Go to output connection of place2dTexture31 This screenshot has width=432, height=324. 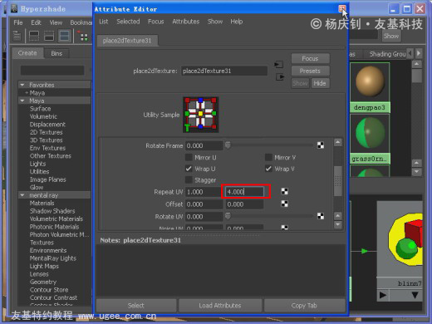280,76
